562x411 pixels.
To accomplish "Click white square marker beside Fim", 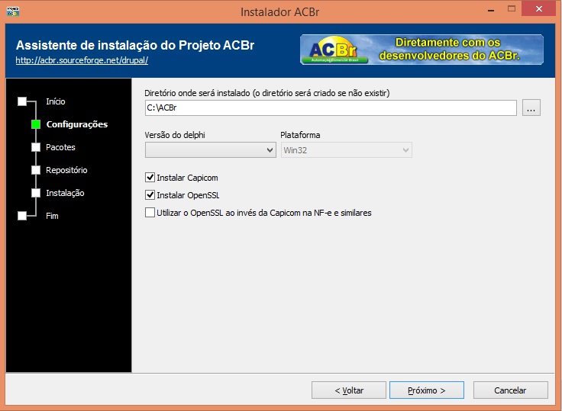I will point(22,216).
